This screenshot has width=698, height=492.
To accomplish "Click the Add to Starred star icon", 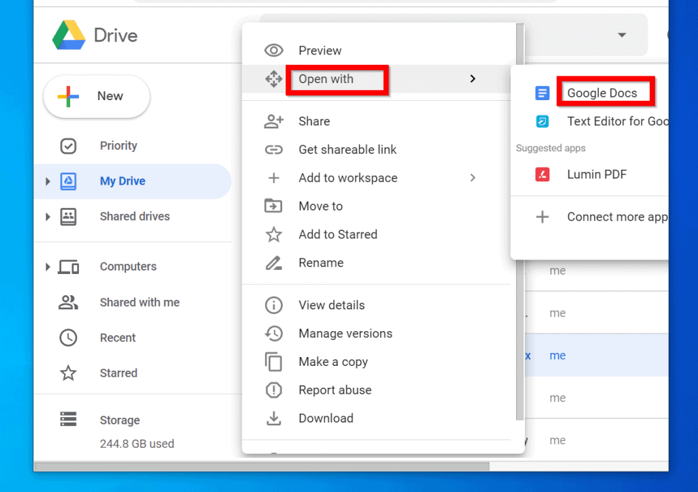I will (x=274, y=234).
